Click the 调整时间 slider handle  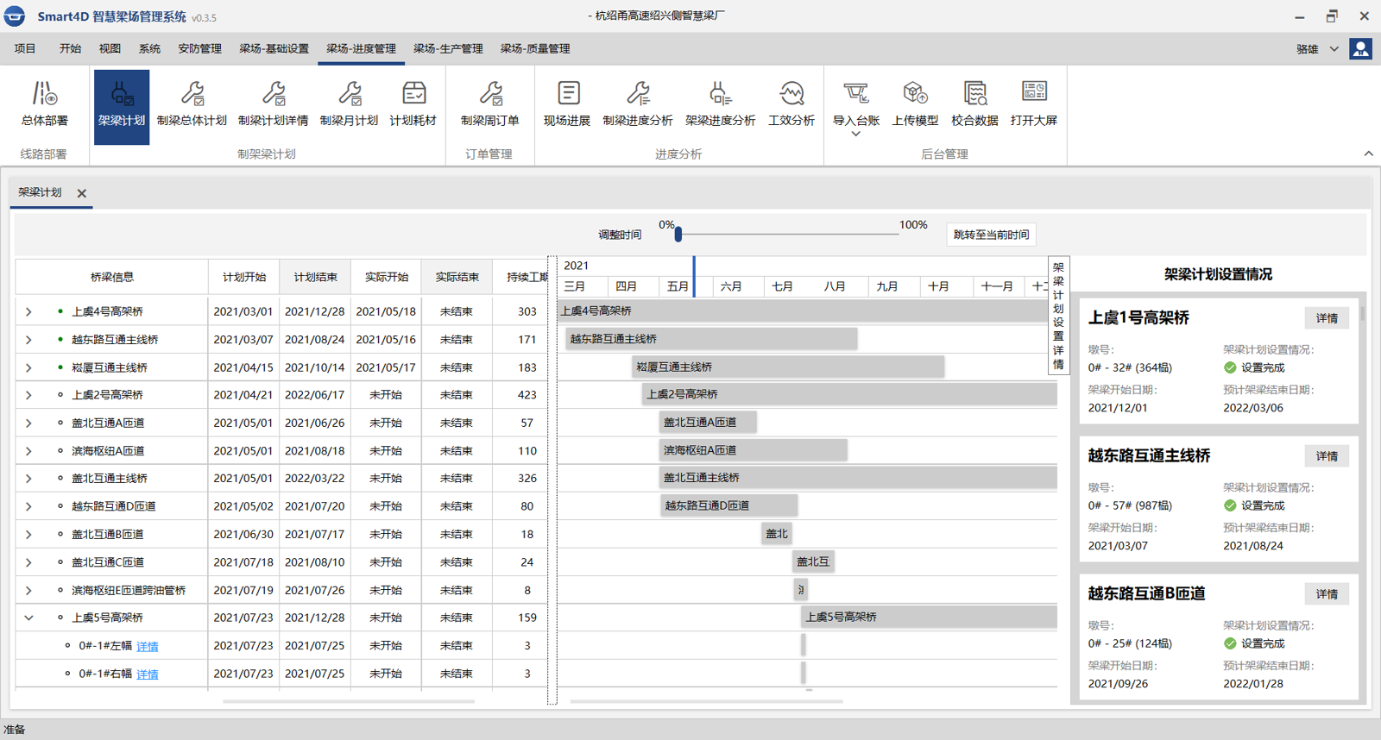point(678,234)
